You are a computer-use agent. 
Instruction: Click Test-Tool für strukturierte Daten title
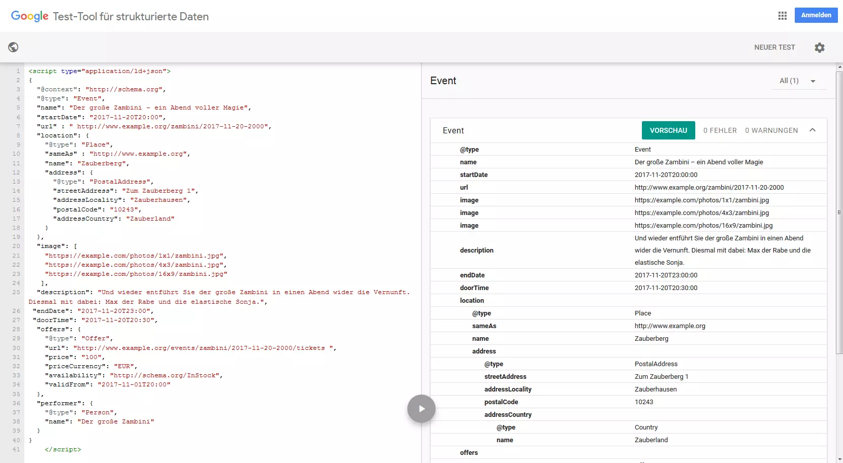[131, 16]
